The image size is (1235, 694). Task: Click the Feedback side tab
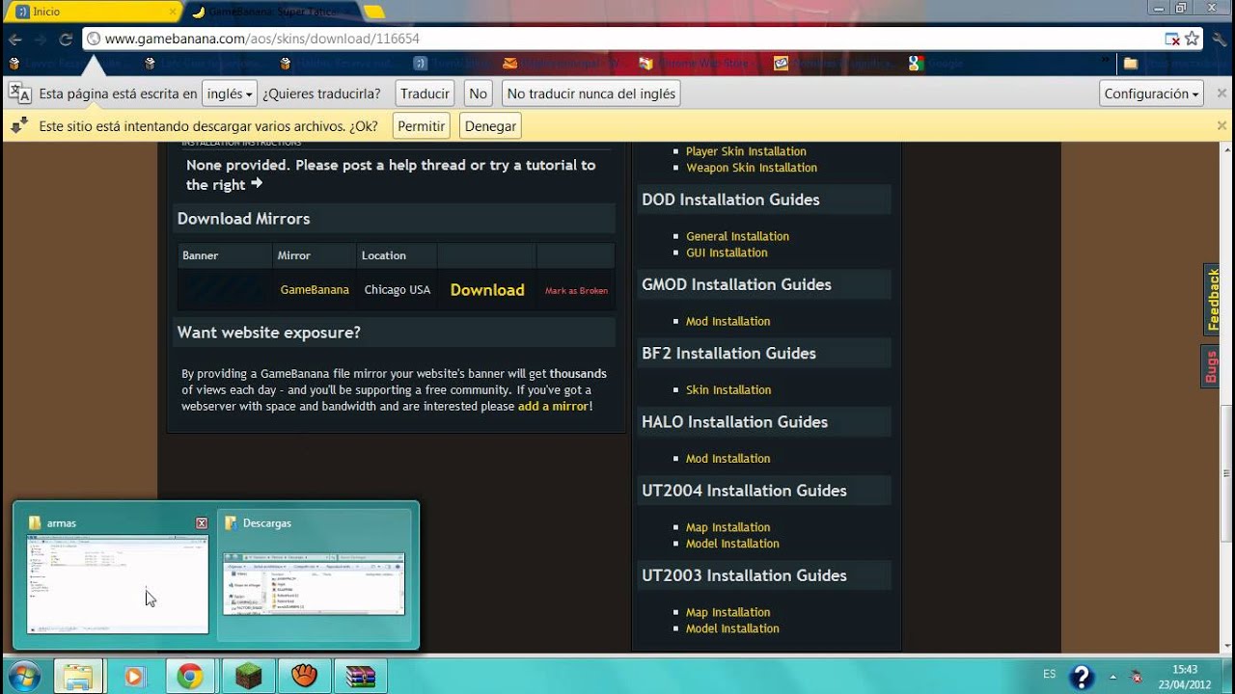point(1213,300)
